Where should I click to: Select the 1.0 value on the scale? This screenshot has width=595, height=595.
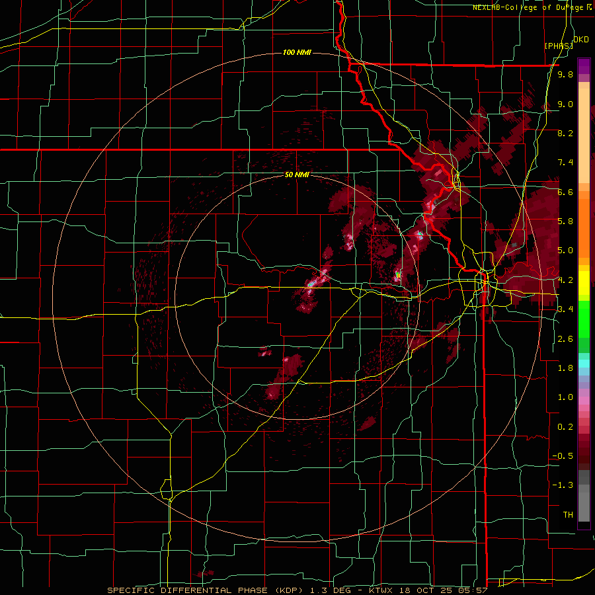click(x=565, y=397)
